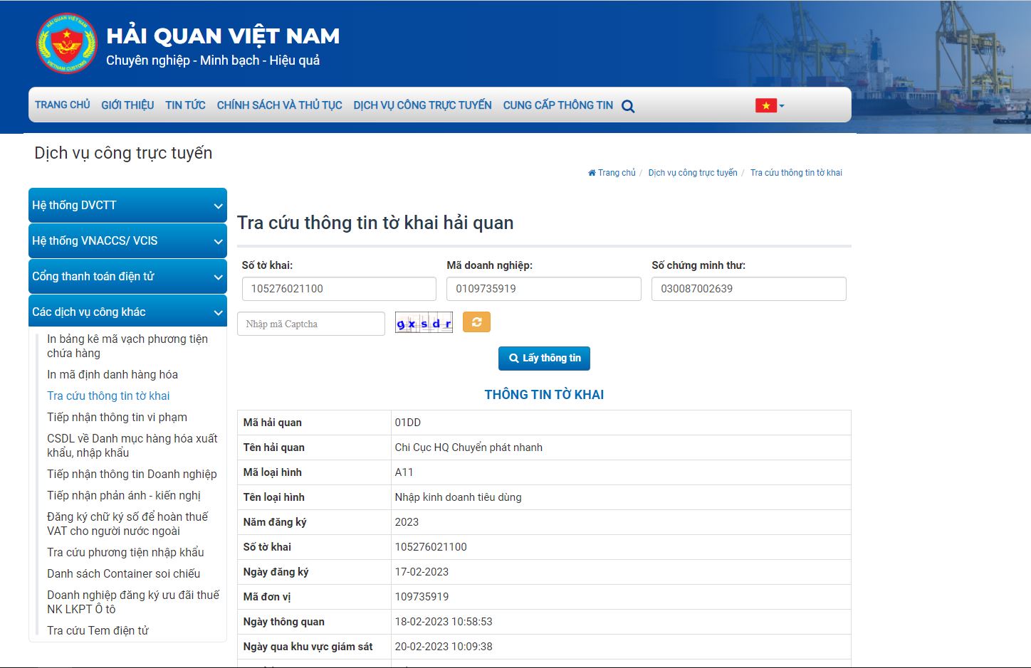The width and height of the screenshot is (1031, 668).
Task: Go to TRANG CHỦ menu item
Action: [63, 105]
